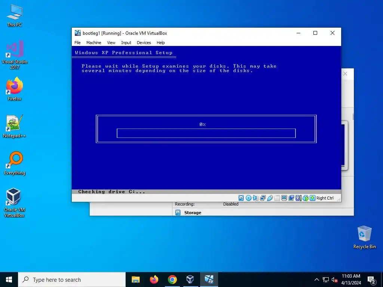Click the mouse integration indicator icon

pos(306,198)
